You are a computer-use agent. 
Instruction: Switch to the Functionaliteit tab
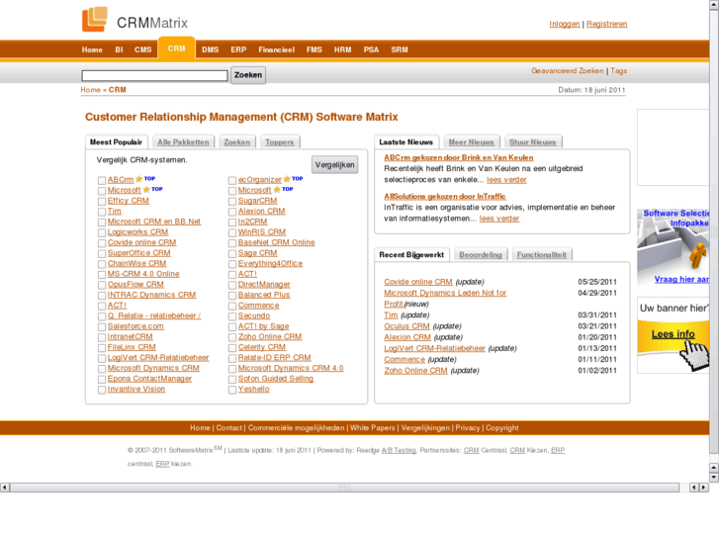tap(542, 254)
